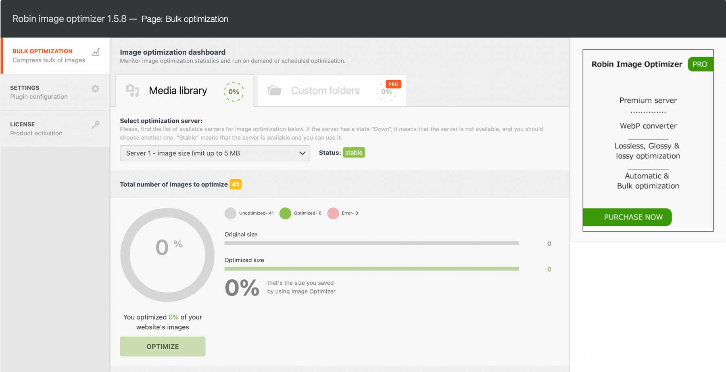
Task: Click the pink Error legend dot
Action: point(333,213)
